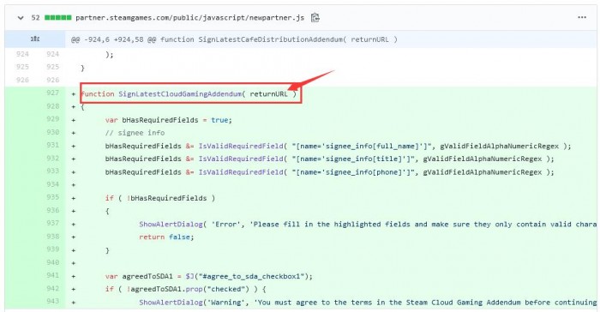
Task: Click old line number 926
Action: tap(22, 80)
